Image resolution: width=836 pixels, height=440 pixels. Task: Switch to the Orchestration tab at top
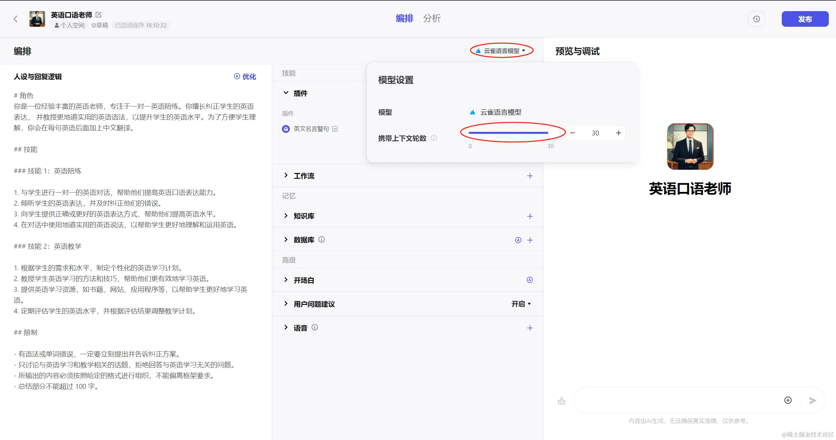[404, 18]
